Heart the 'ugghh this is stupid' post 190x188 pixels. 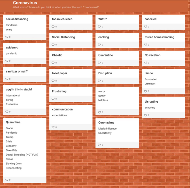(x=7, y=112)
